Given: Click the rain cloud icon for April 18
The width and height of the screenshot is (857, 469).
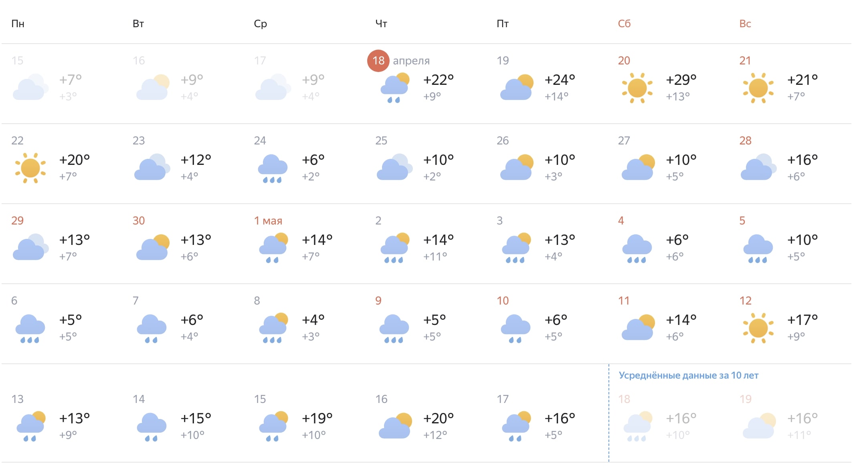Looking at the screenshot, I should coord(395,88).
